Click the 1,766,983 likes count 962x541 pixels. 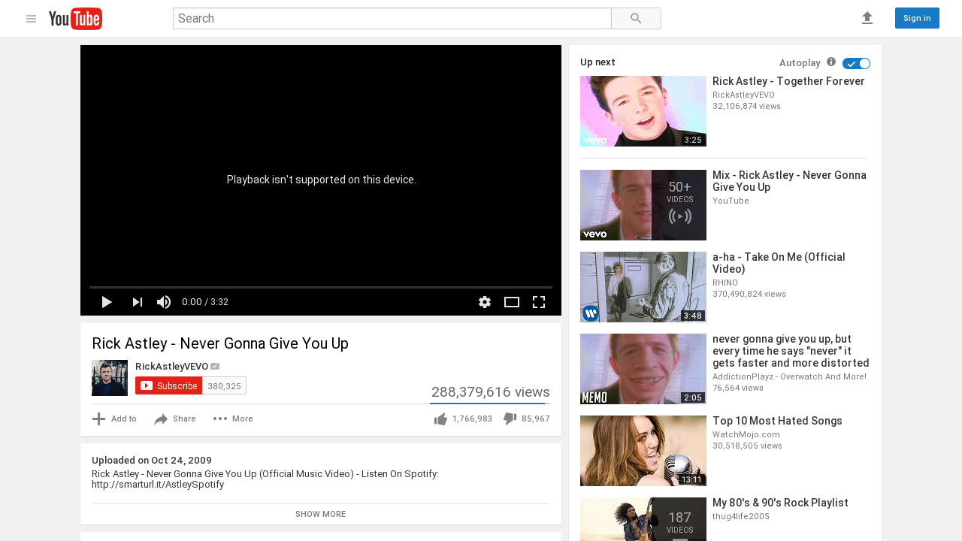tap(472, 419)
